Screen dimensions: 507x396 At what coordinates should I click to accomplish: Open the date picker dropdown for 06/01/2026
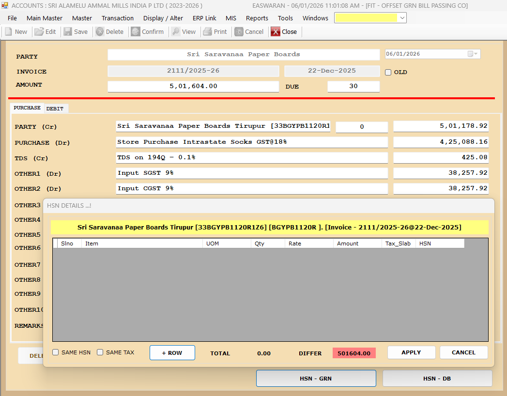point(473,54)
